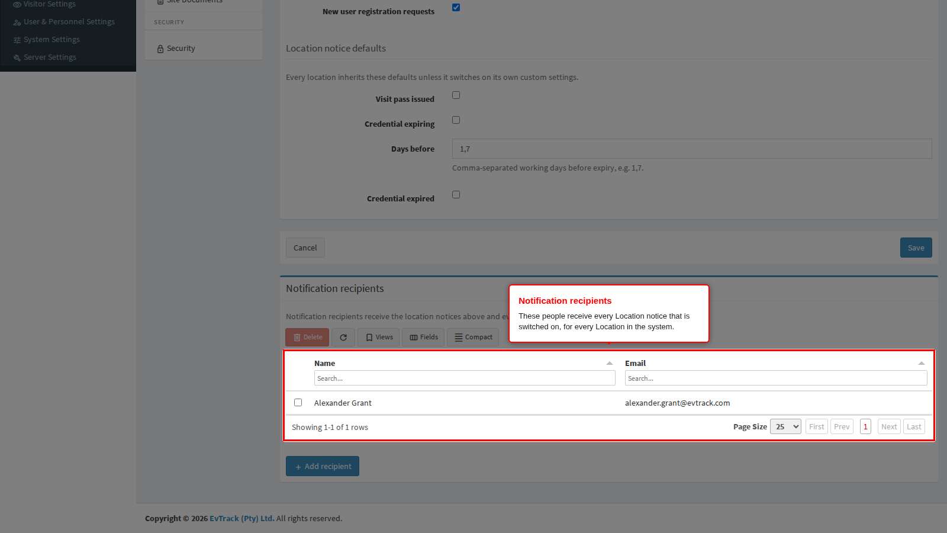The height and width of the screenshot is (533, 947).
Task: Click the plus icon on Add recipient
Action: click(x=298, y=467)
